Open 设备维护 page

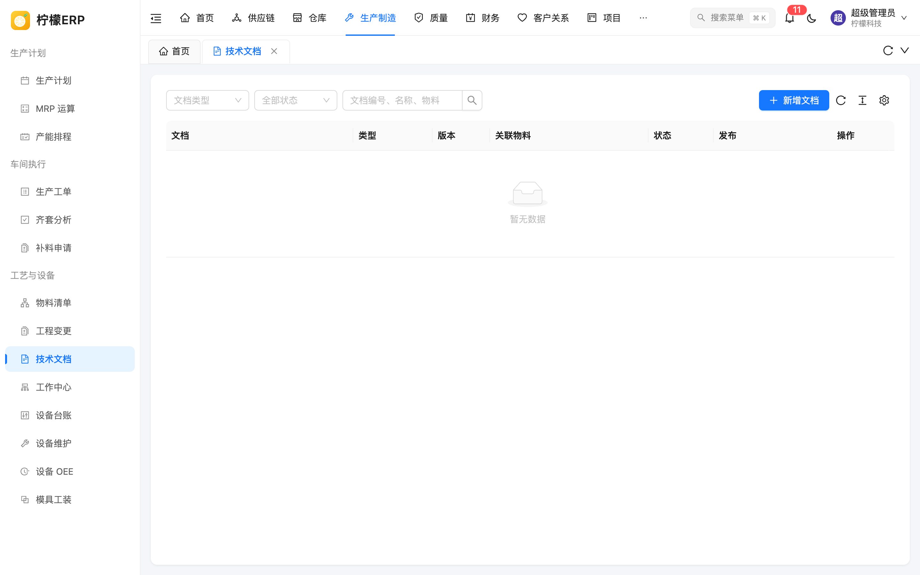[x=70, y=443]
